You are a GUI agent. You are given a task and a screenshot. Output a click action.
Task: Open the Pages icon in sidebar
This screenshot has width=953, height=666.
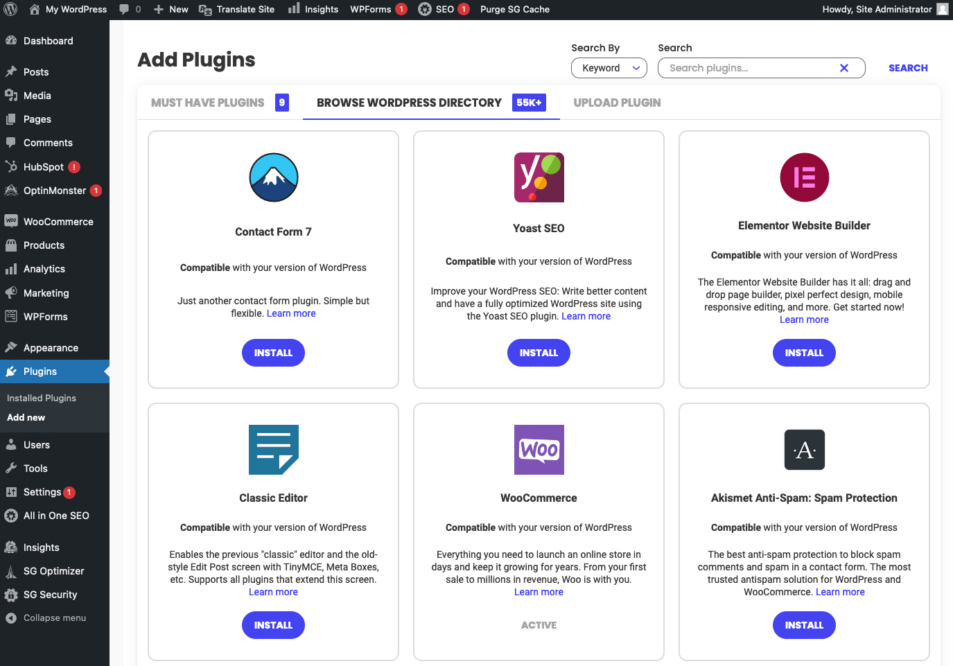pos(11,119)
